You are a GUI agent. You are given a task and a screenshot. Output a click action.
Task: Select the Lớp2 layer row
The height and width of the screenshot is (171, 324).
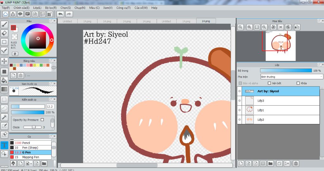(x=278, y=120)
